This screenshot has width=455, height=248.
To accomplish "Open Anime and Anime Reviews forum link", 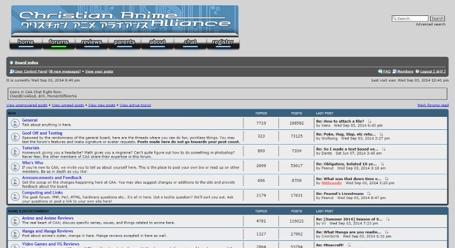I will point(48,218).
